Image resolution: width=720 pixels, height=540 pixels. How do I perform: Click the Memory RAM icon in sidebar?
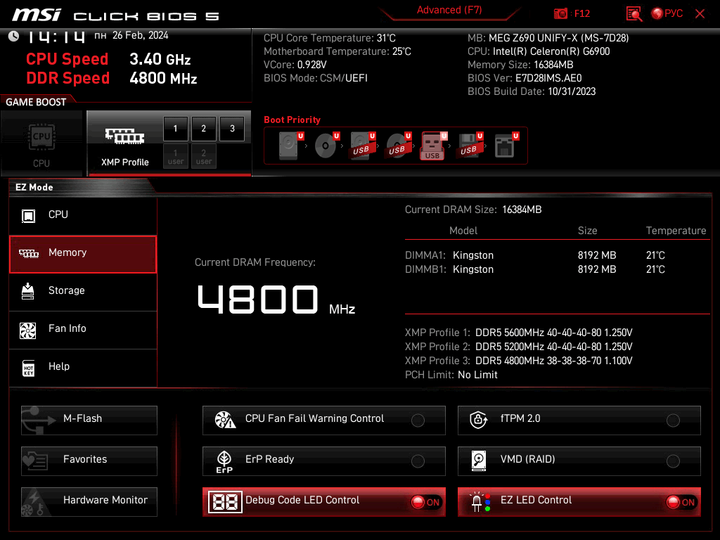coord(28,253)
